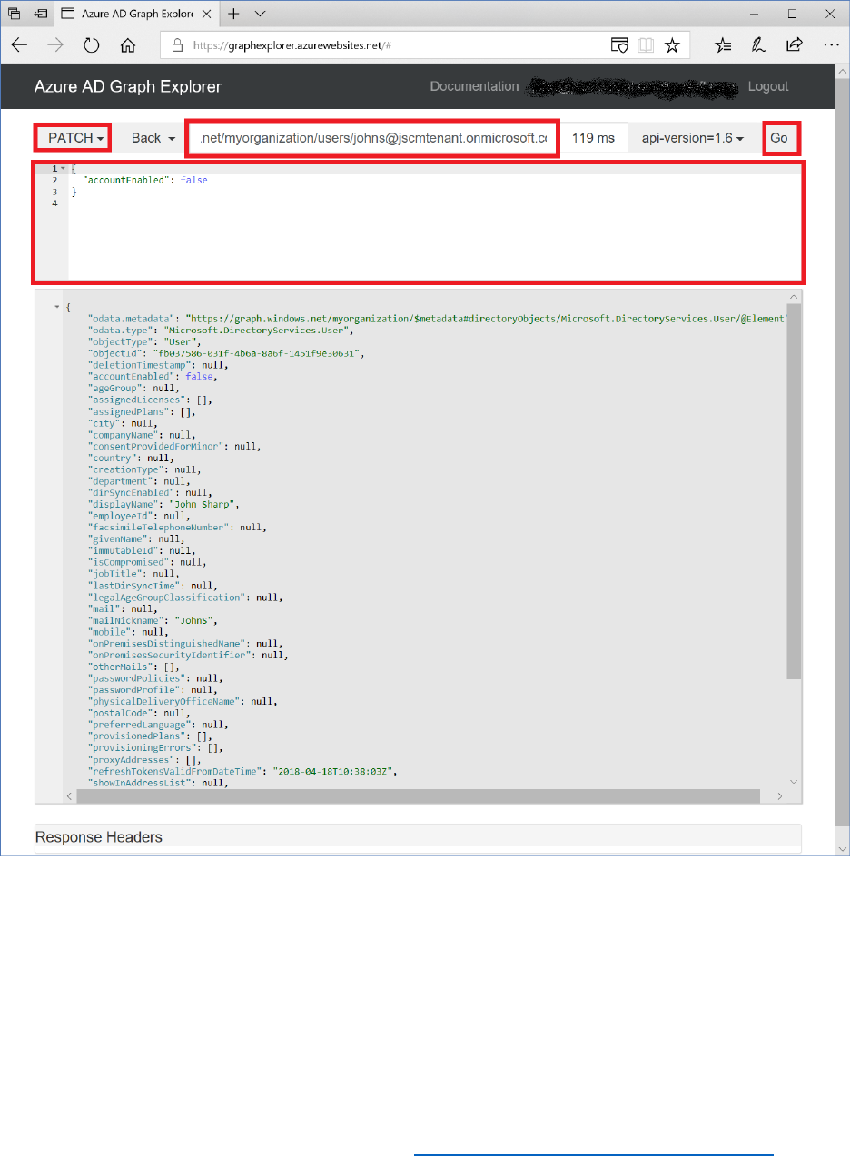Screen dimensions: 850x1156
Task: Collapse line 1 fold arrow in request body
Action: tap(62, 168)
